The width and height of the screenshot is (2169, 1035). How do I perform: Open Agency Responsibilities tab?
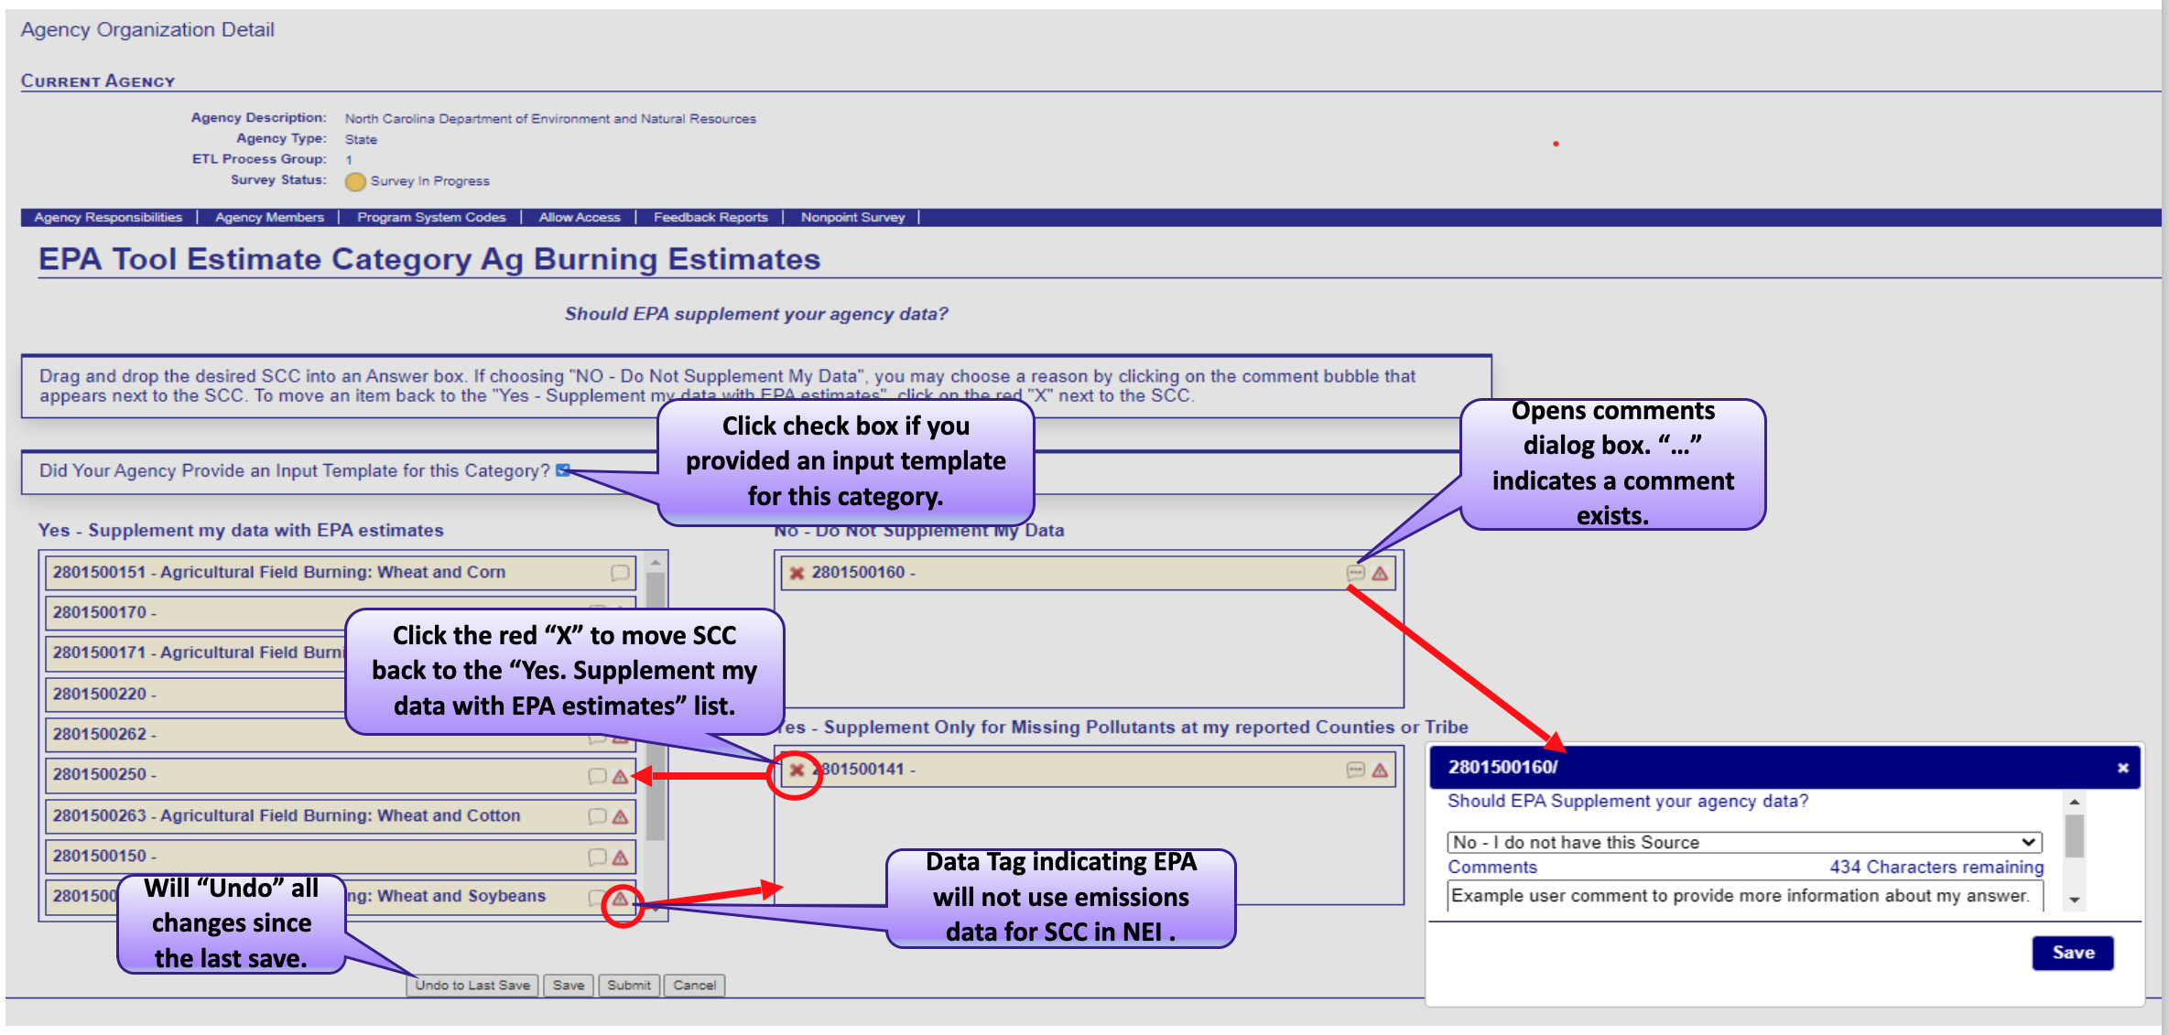coord(108,217)
